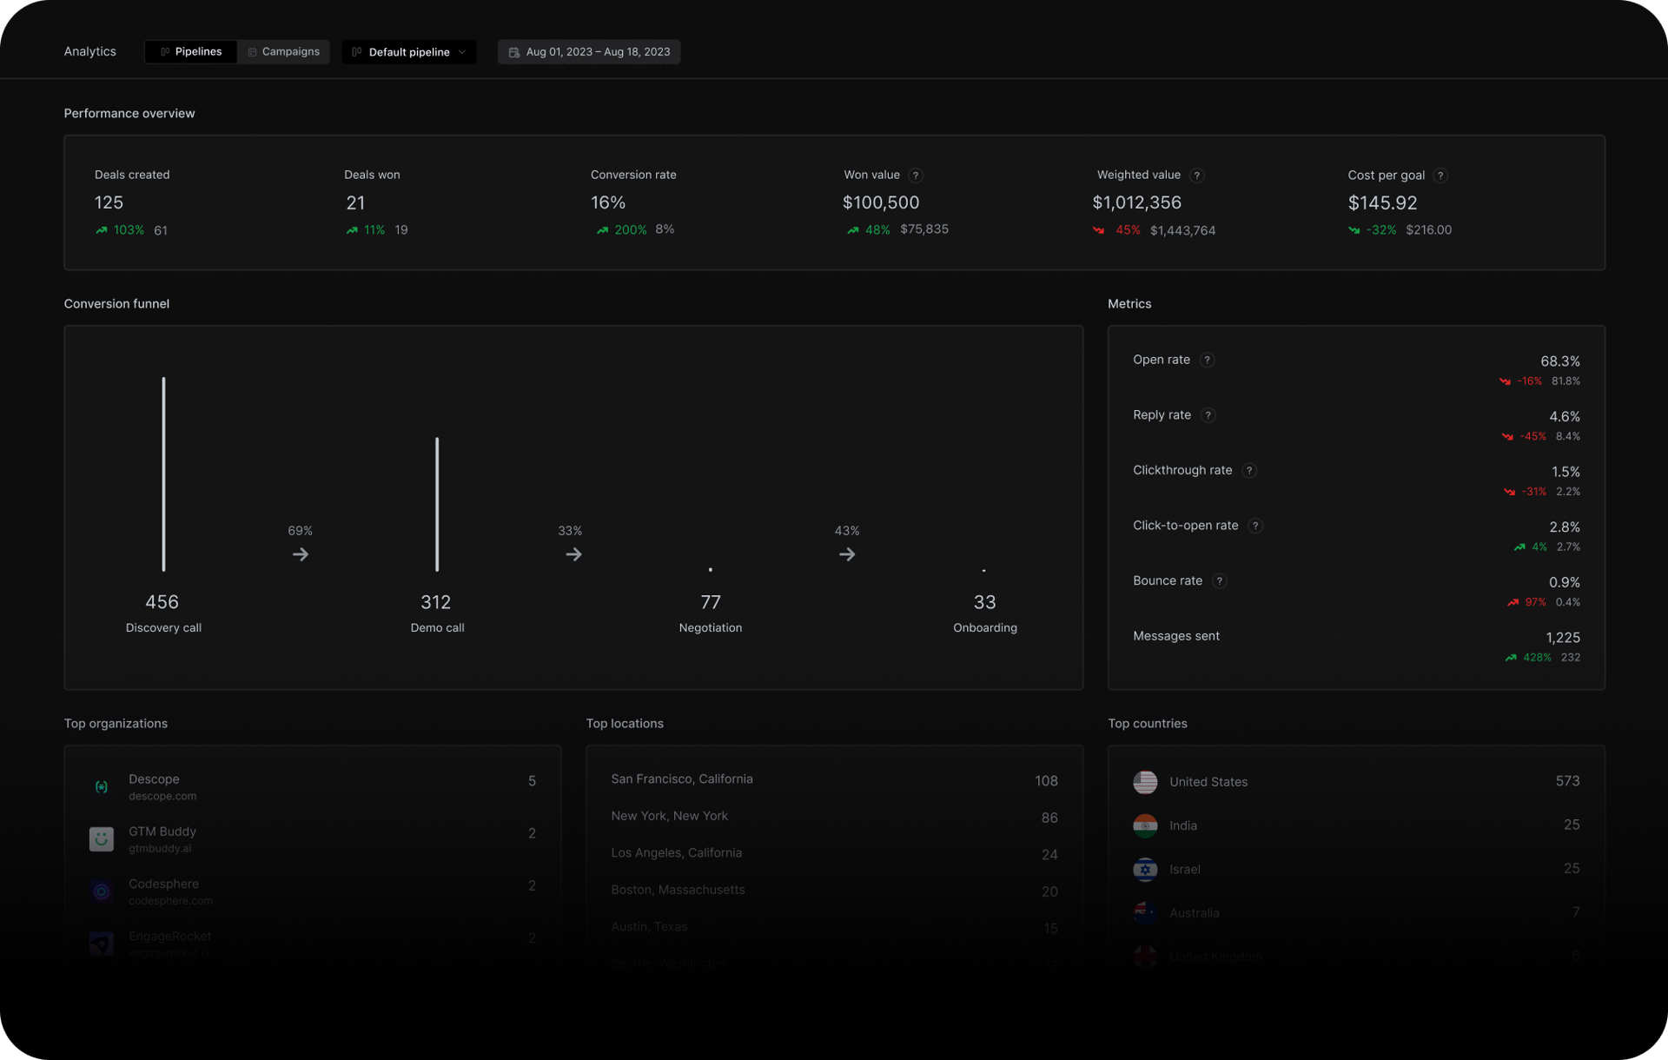Viewport: 1668px width, 1060px height.
Task: Select the Israel country row
Action: [1356, 869]
